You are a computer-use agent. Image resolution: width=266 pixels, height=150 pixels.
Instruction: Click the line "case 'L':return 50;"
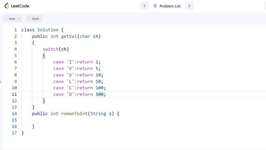(x=78, y=82)
